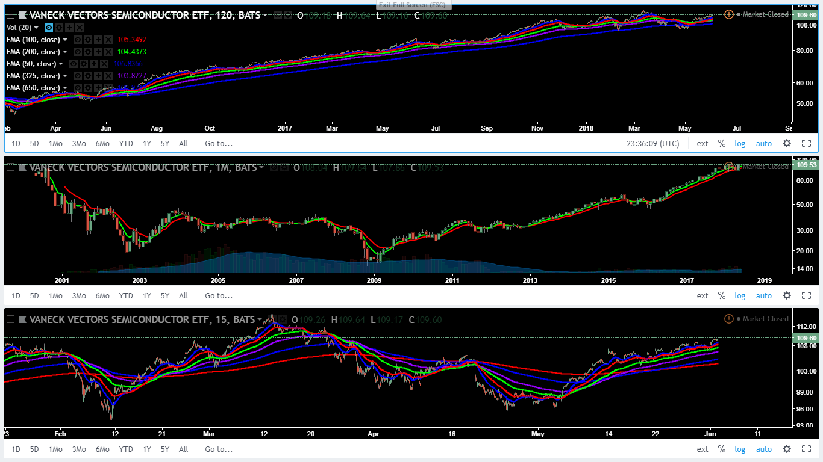Select the 6Mo range on the 15 chart
823x462 pixels.
[x=102, y=449]
